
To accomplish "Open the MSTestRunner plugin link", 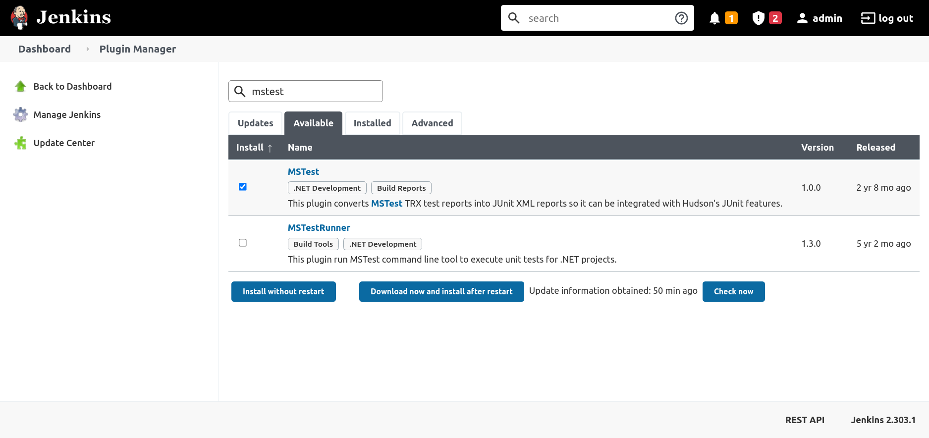I will point(319,228).
